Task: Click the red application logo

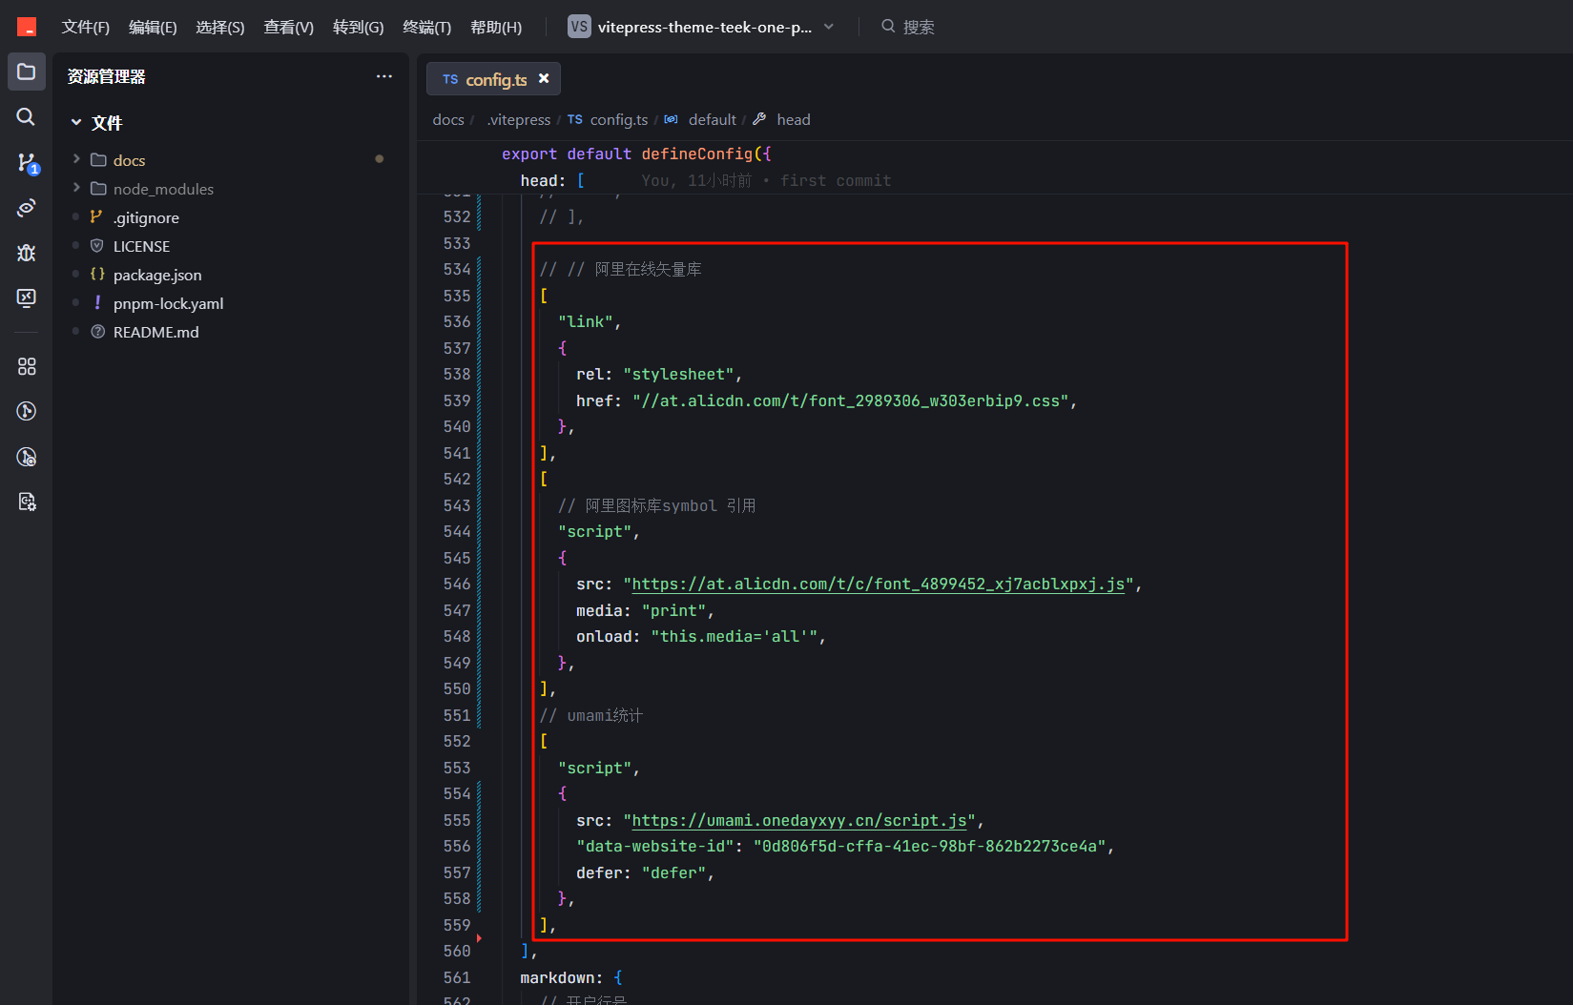Action: pos(27,27)
